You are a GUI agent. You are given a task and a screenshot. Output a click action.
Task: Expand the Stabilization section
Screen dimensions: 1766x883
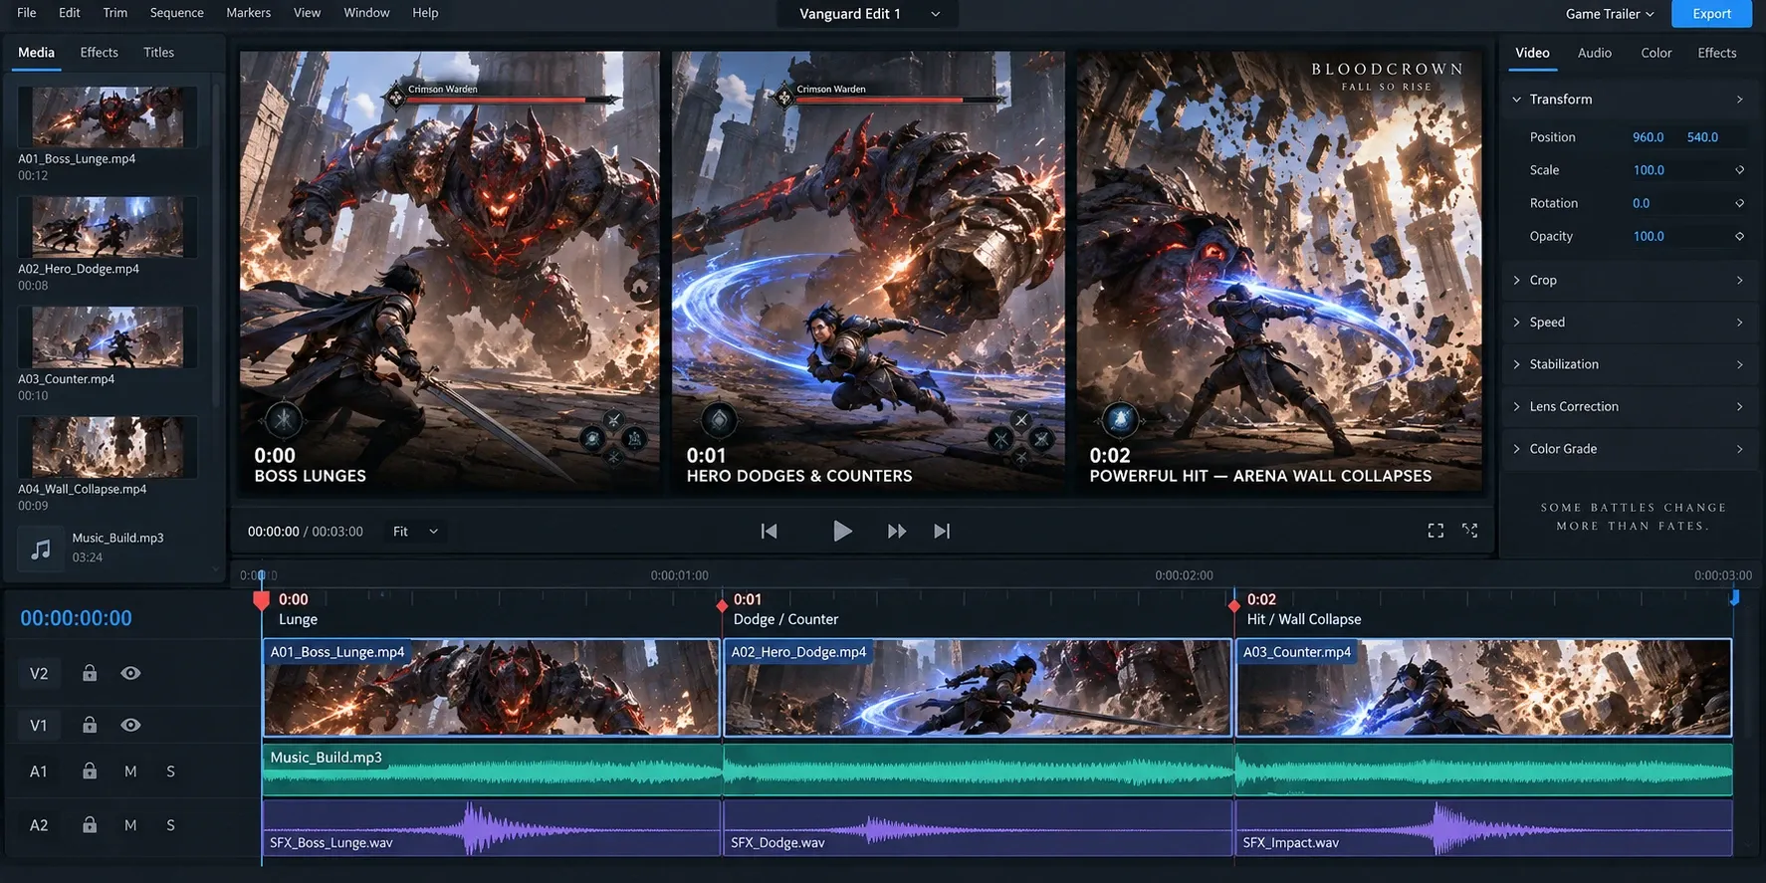pos(1628,364)
